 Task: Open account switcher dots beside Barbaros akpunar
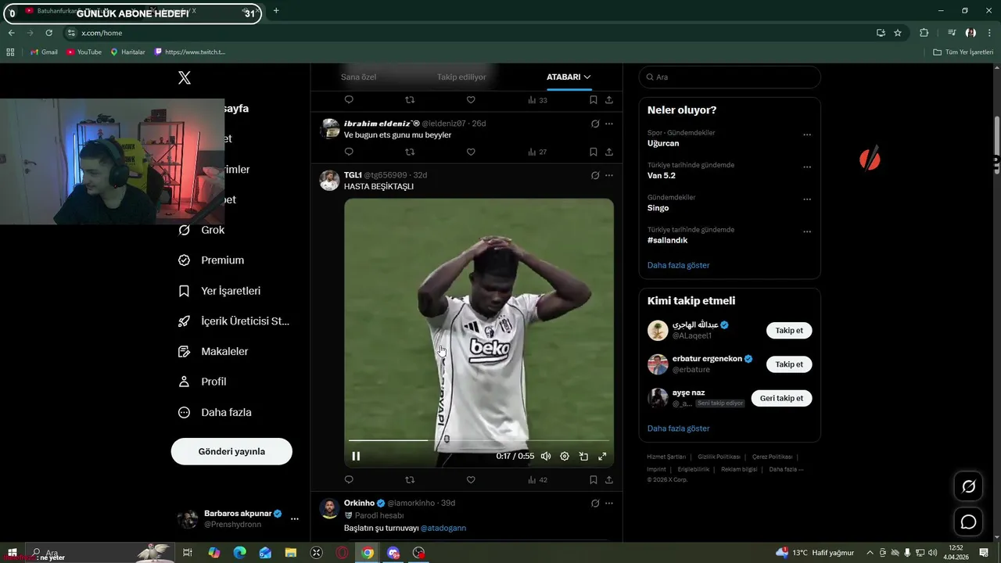295,518
